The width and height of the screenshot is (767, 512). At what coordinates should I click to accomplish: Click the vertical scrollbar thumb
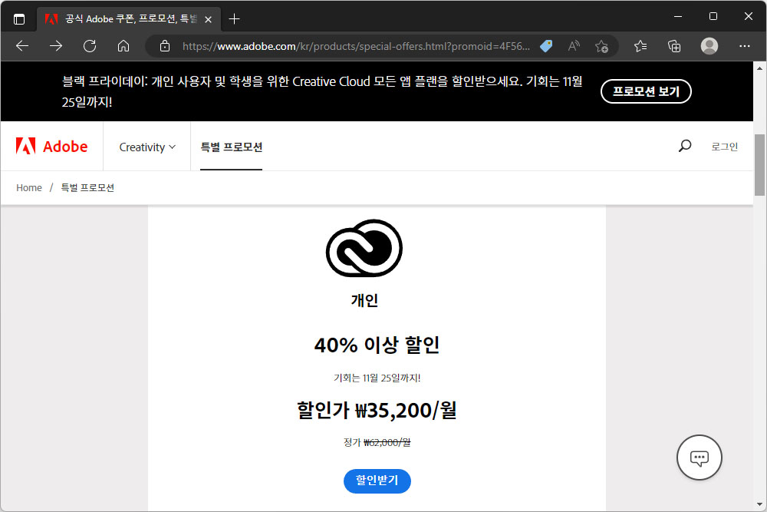click(759, 165)
